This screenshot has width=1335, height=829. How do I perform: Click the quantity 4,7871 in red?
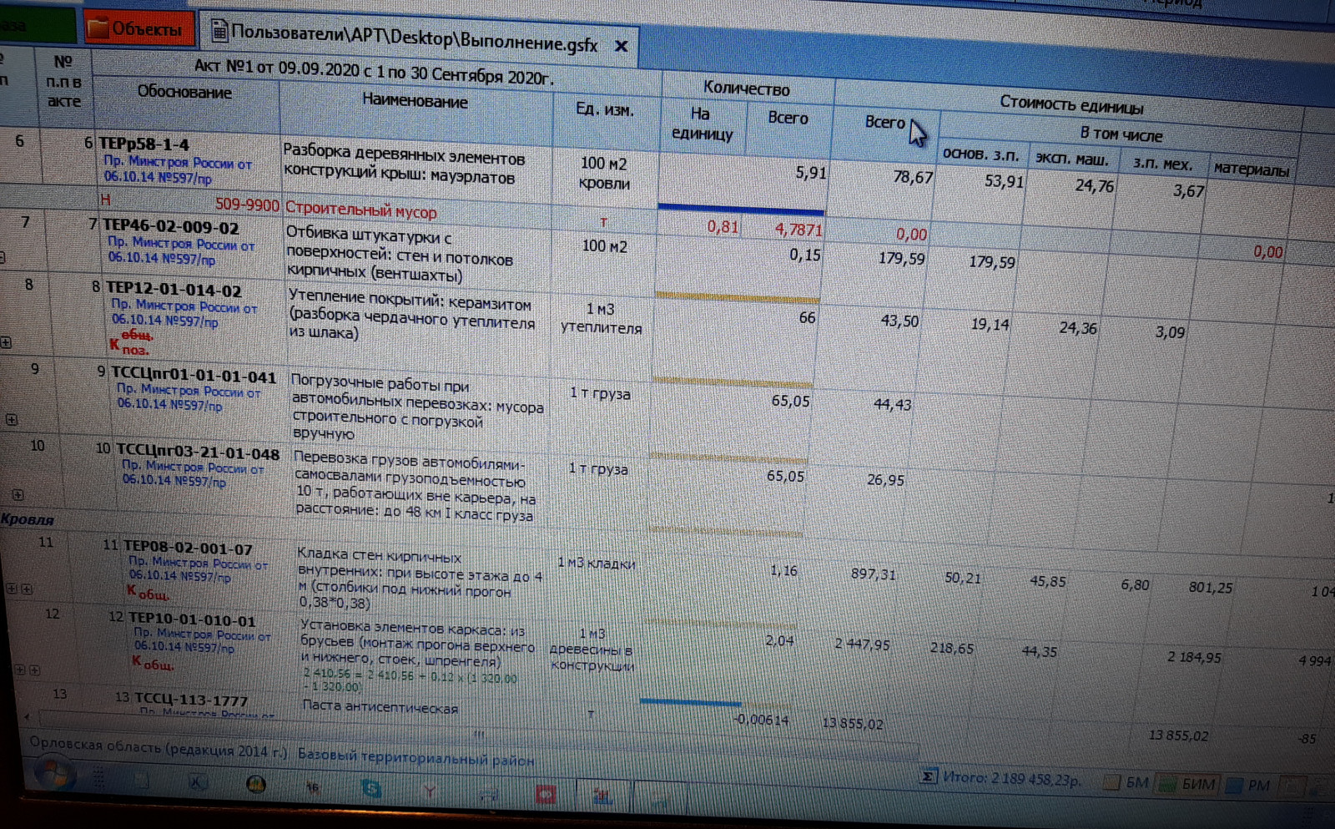coord(798,230)
